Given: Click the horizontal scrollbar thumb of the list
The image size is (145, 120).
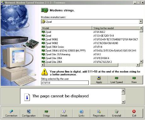Looking at the screenshot, I should (81, 65).
